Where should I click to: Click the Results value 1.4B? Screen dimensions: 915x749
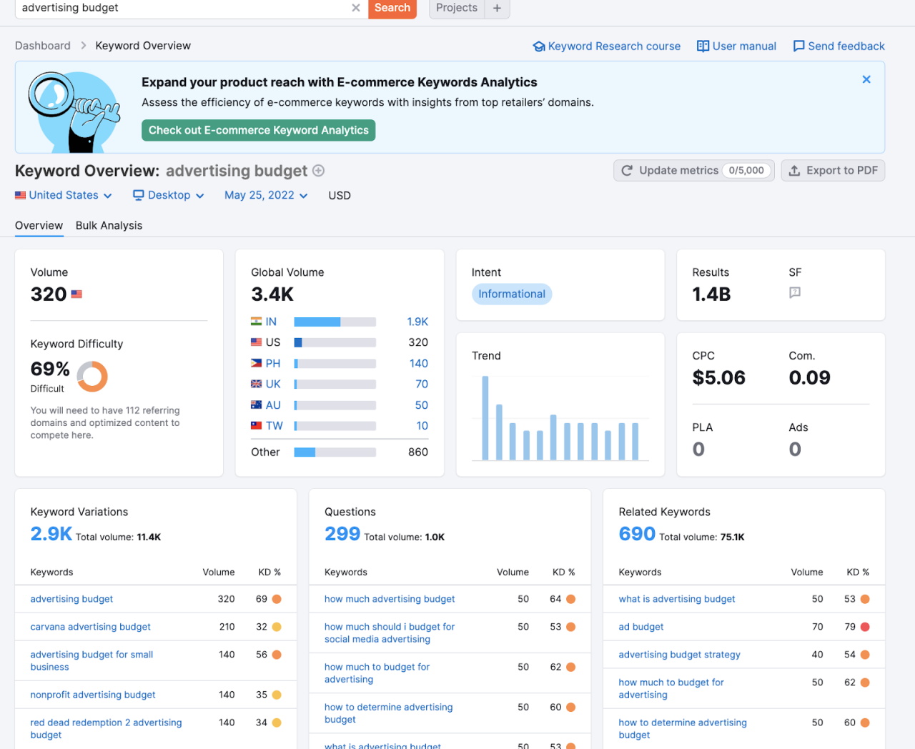[711, 294]
